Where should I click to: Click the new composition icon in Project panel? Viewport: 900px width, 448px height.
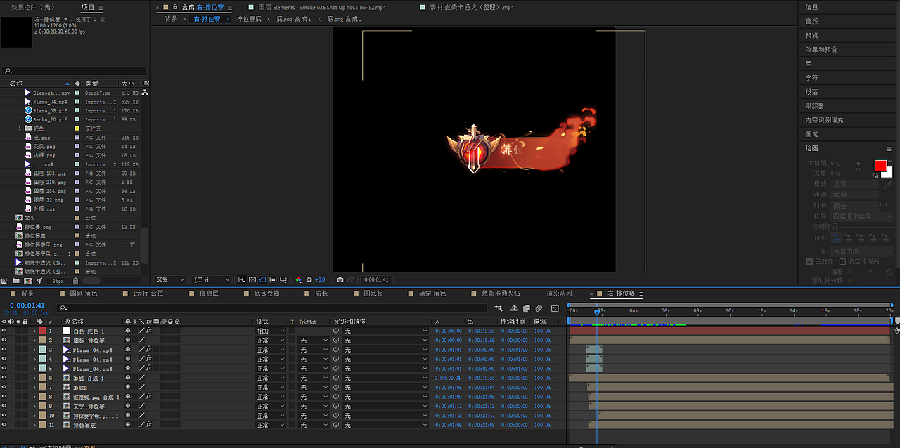(x=28, y=281)
